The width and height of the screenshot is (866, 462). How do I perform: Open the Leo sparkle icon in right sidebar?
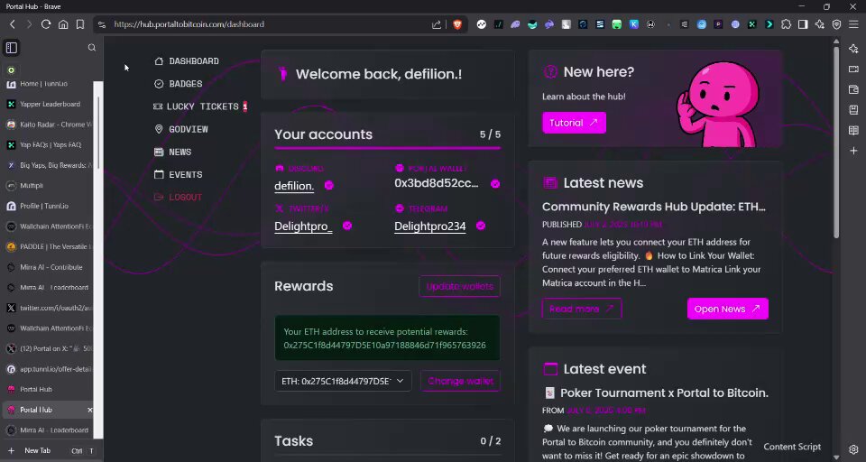click(854, 49)
